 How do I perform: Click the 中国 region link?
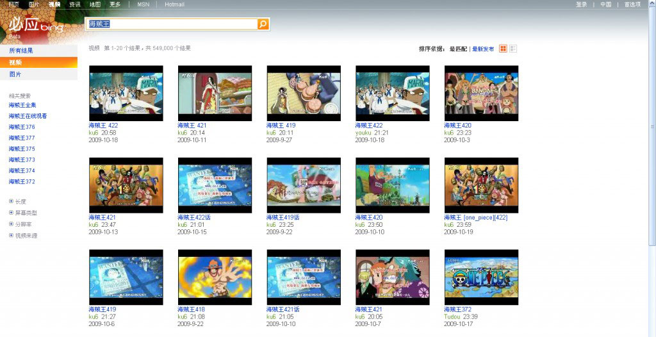click(606, 4)
